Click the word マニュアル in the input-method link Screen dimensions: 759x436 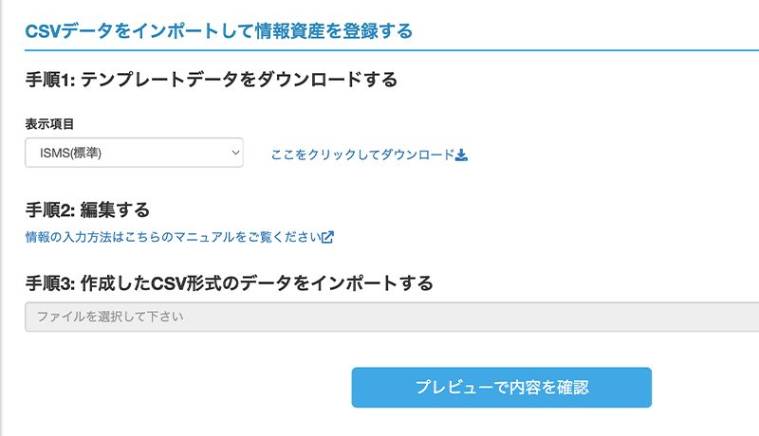(204, 237)
